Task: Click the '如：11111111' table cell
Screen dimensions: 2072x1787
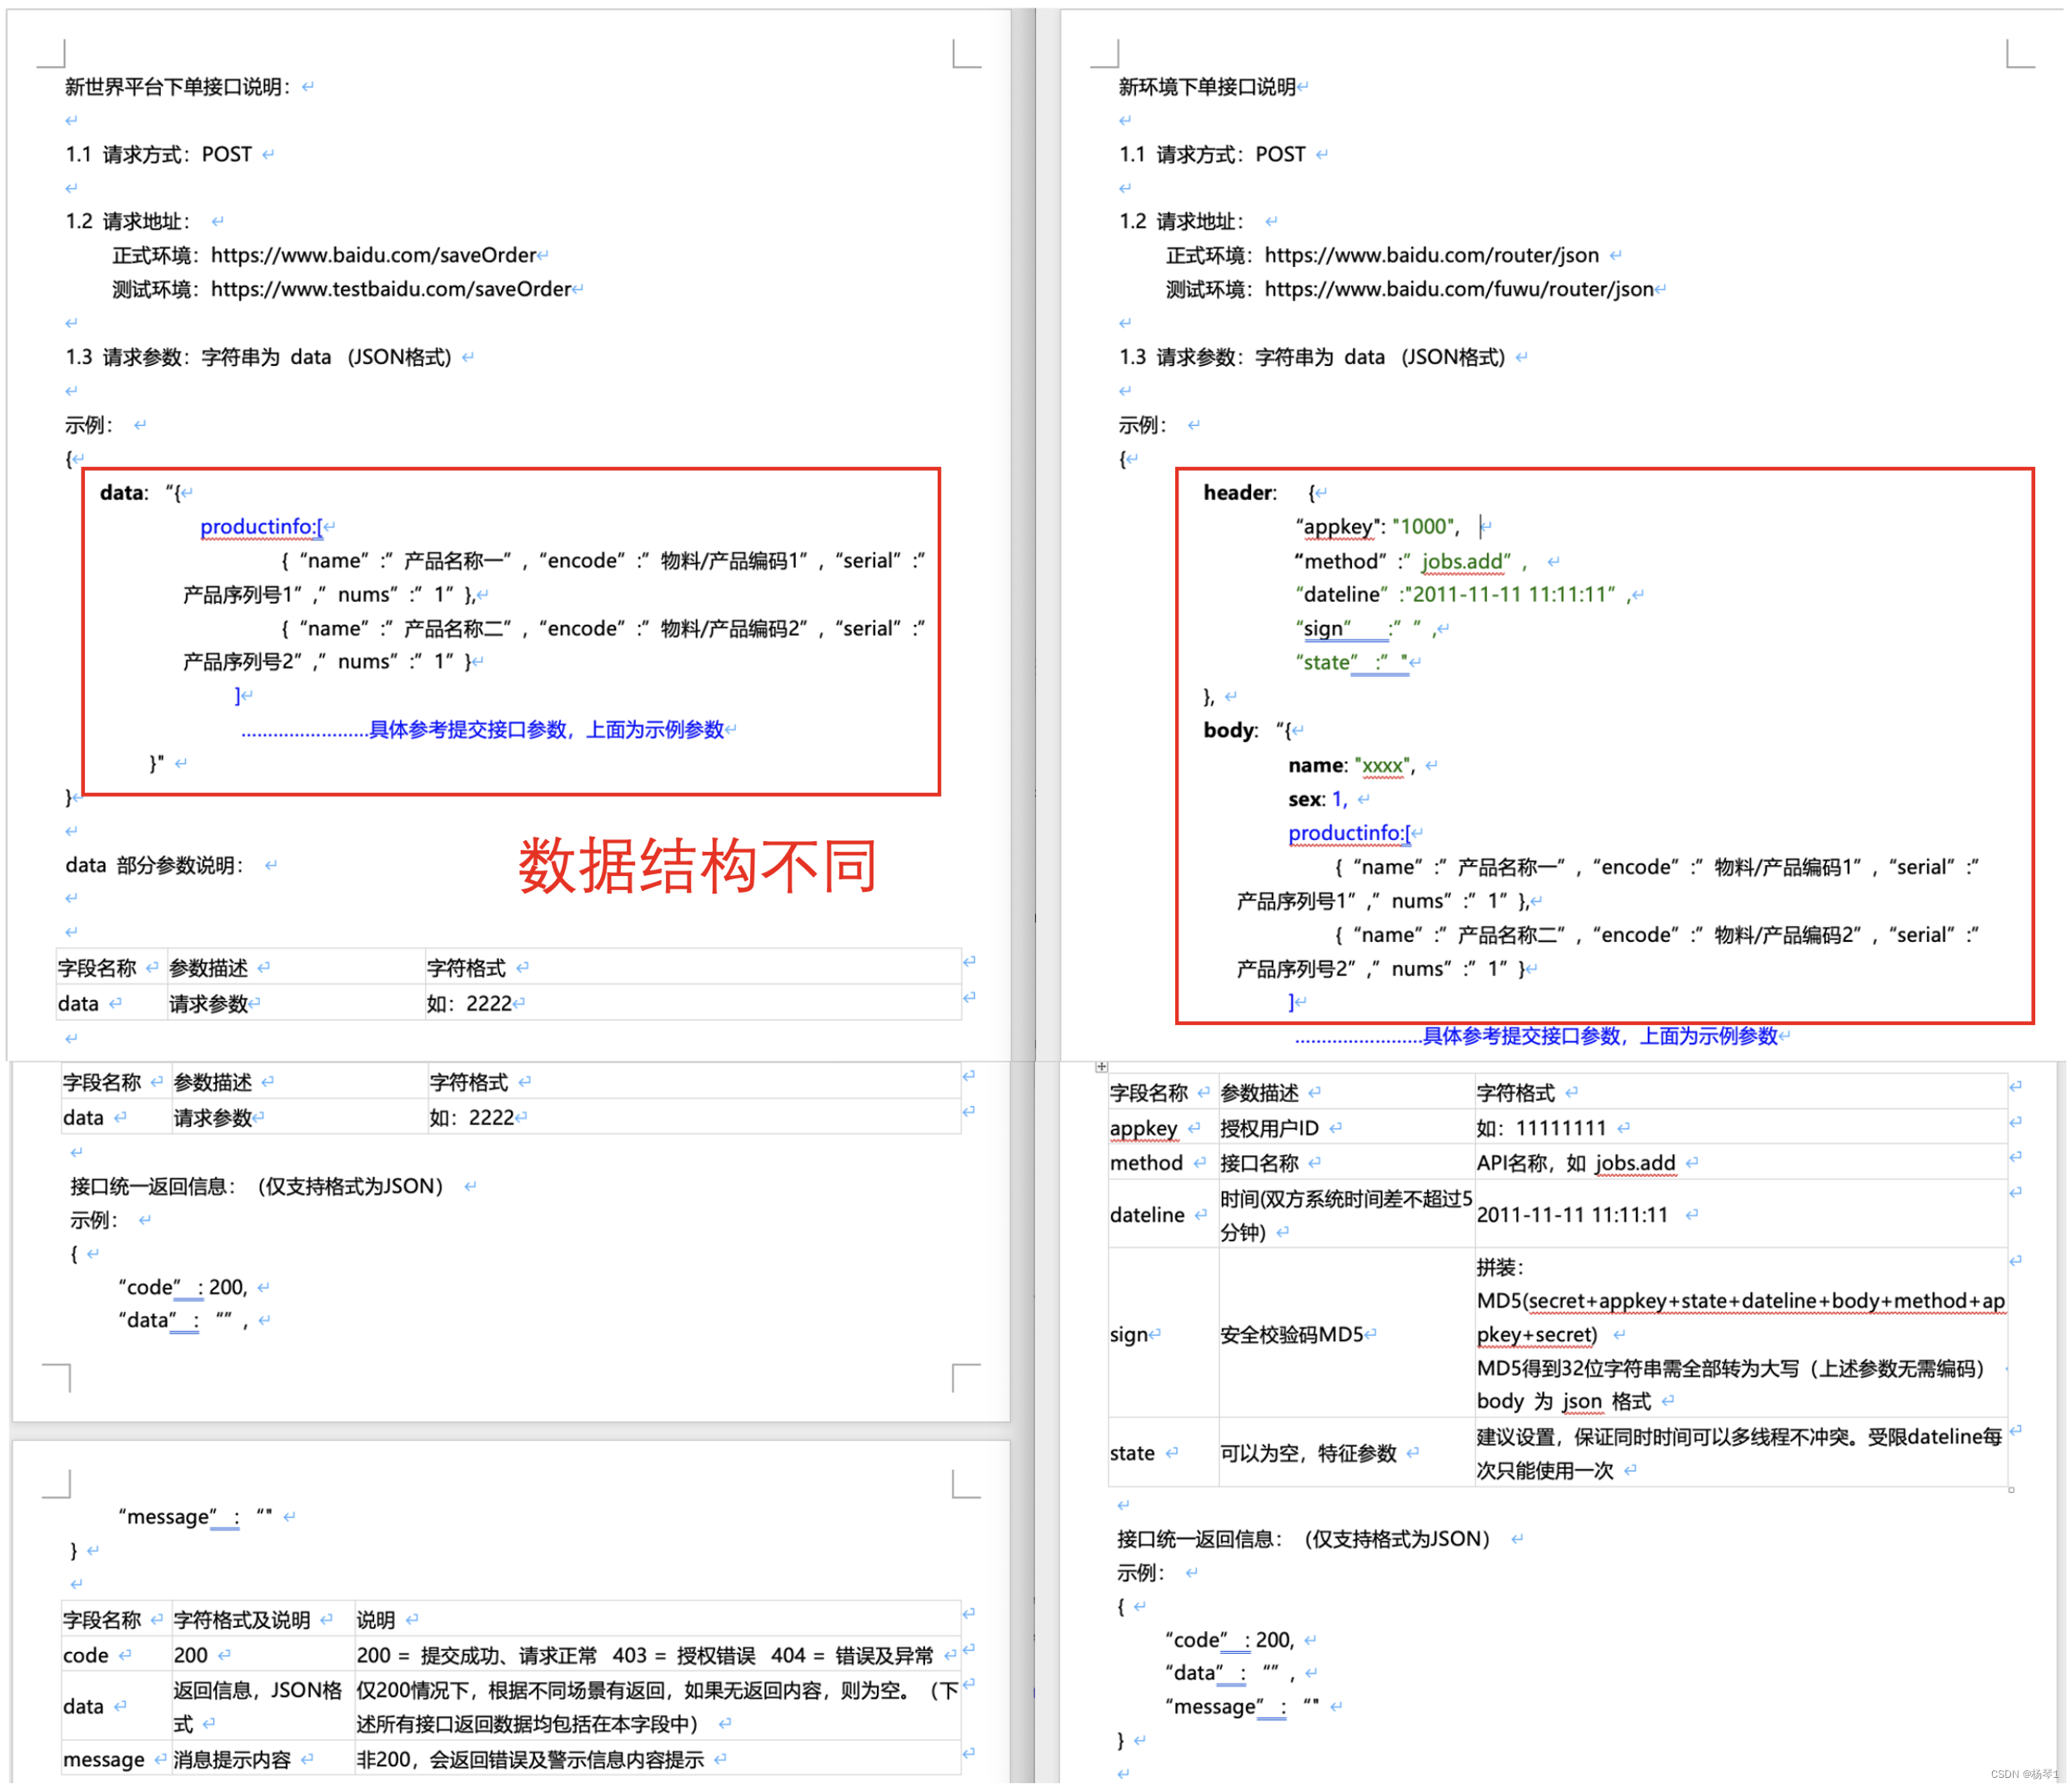Action: [x=1740, y=1128]
